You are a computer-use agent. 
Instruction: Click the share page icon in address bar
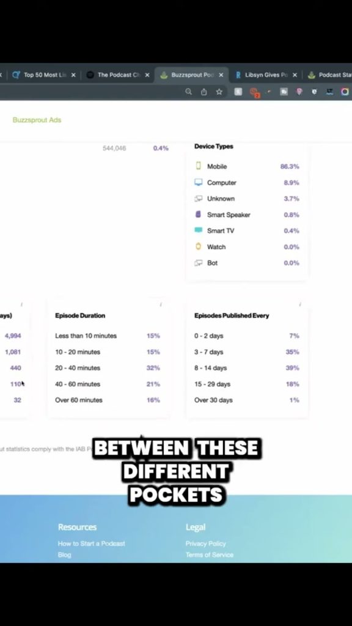pos(204,92)
